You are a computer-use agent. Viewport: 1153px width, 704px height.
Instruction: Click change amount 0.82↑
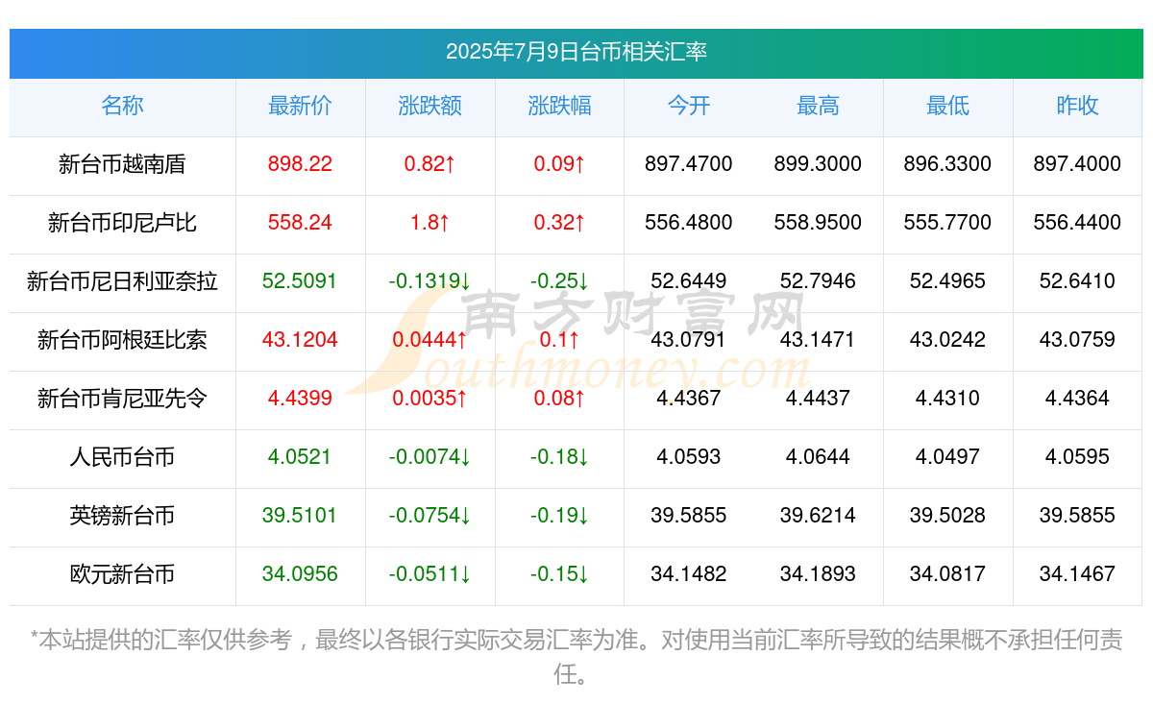point(429,164)
